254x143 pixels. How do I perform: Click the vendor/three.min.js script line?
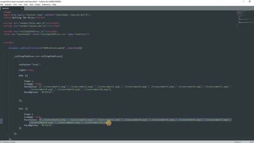(31, 23)
